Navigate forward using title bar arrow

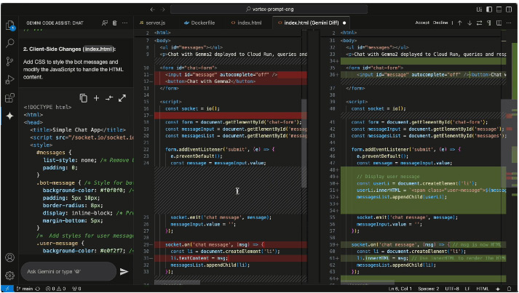pyautogui.click(x=162, y=9)
